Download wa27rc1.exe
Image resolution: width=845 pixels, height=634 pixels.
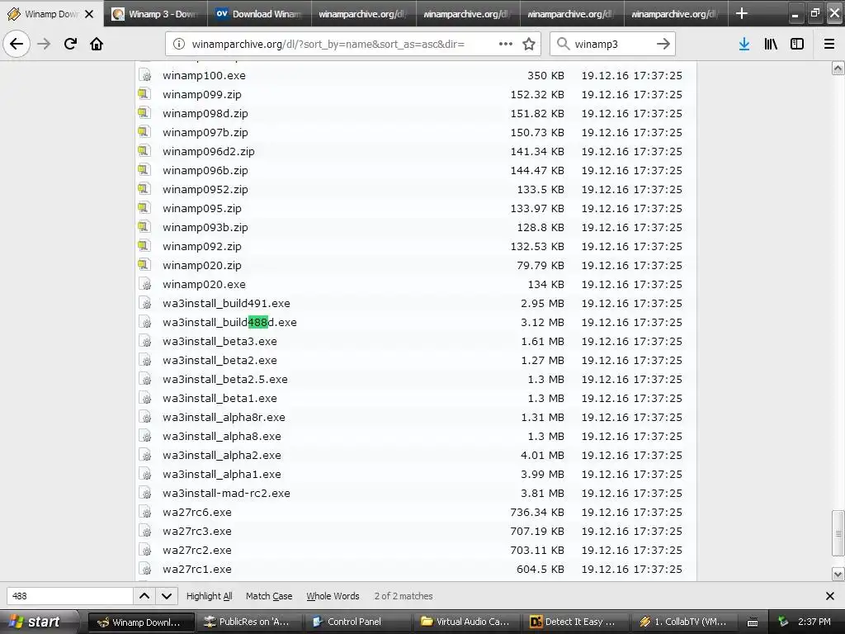(197, 569)
